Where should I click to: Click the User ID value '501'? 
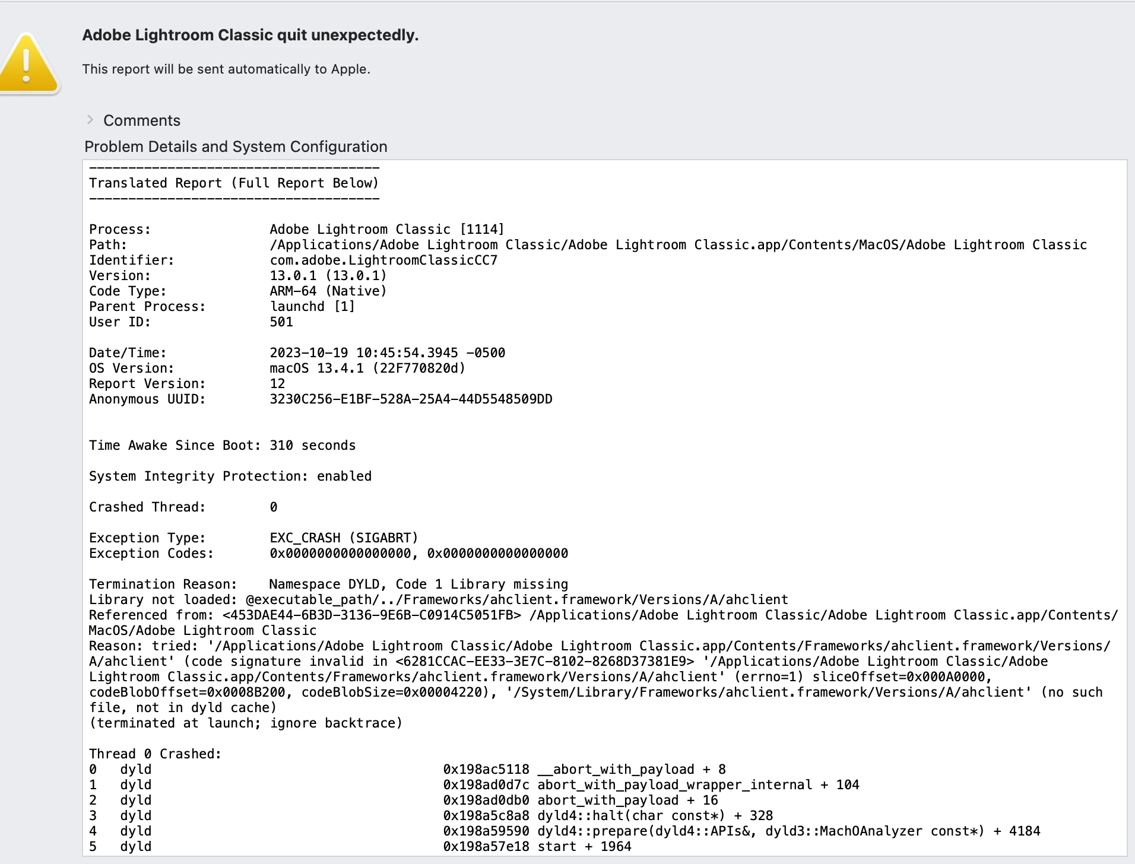click(281, 322)
